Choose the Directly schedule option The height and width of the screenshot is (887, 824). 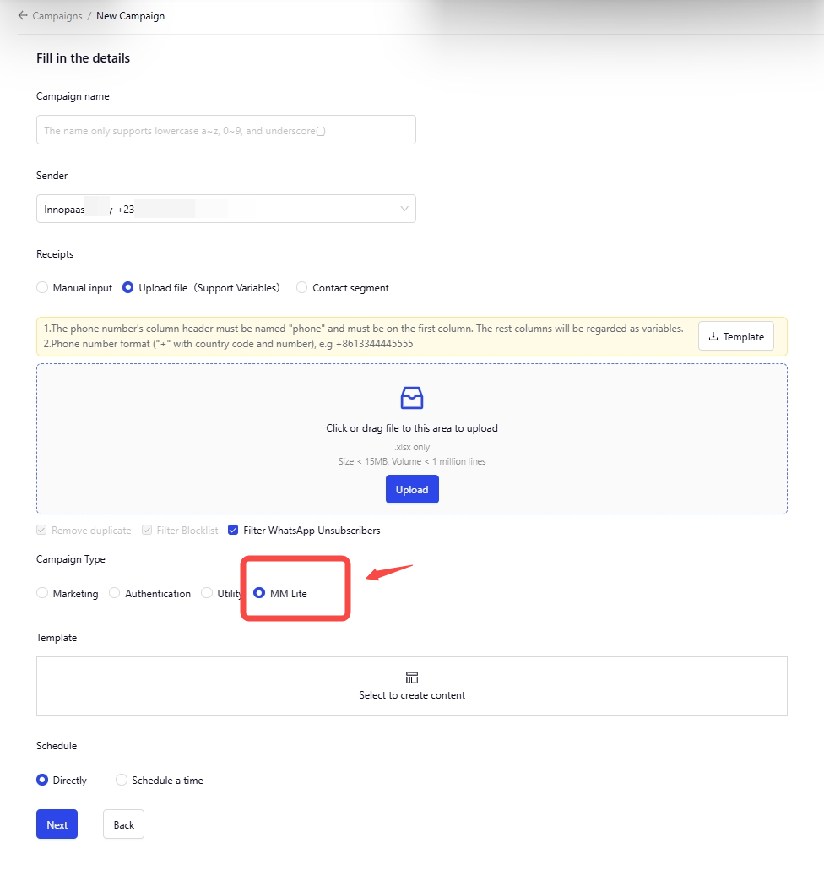tap(42, 781)
